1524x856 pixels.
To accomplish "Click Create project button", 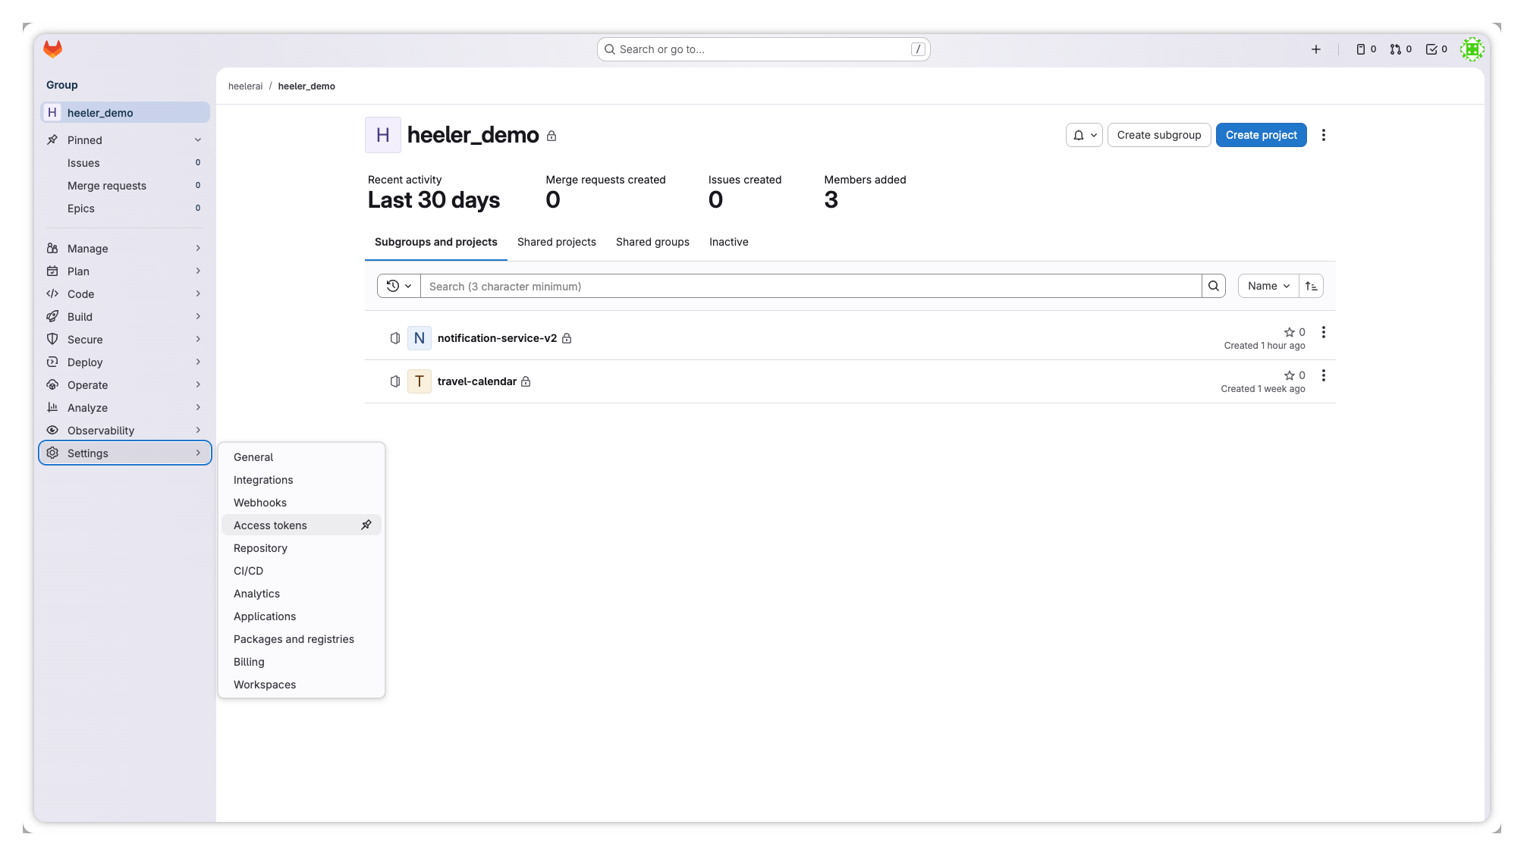I will tap(1261, 135).
